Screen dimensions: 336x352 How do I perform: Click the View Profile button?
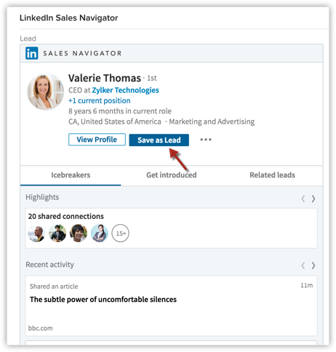pyautogui.click(x=97, y=140)
